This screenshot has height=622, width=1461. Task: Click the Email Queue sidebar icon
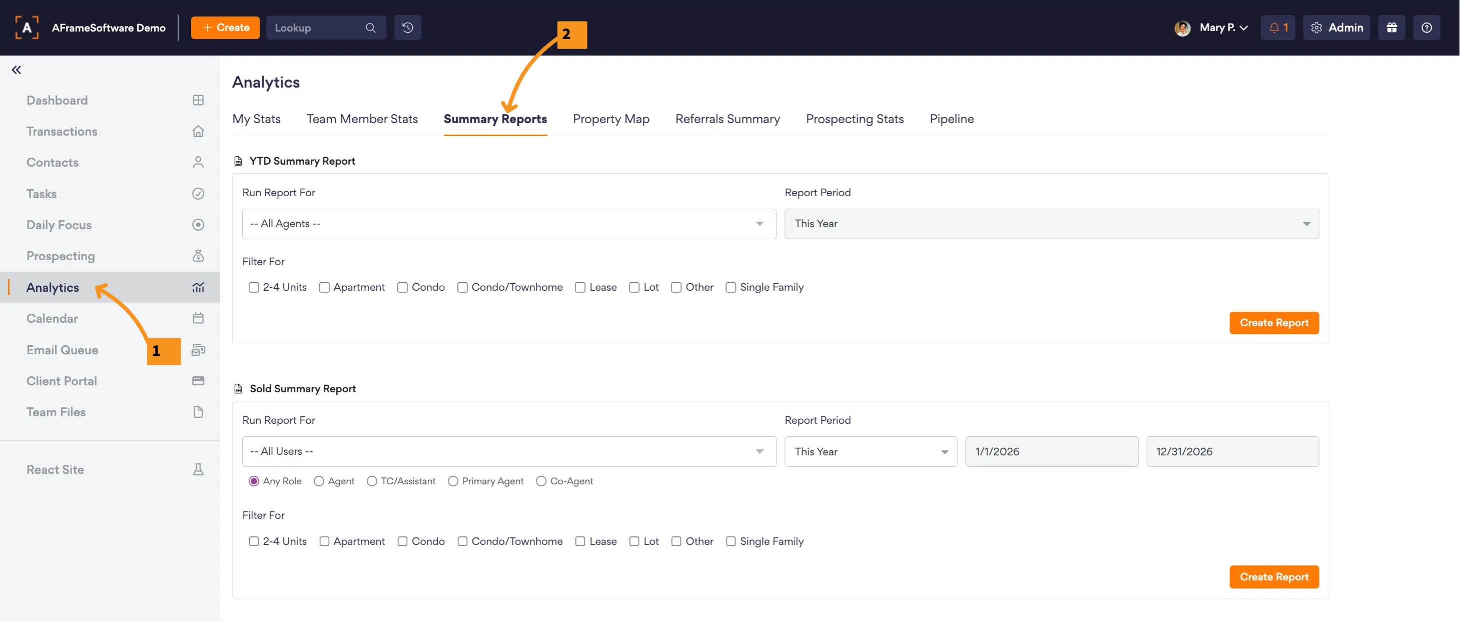pos(198,350)
